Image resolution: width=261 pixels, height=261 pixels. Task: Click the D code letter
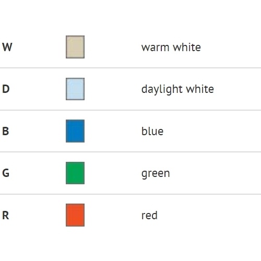coord(6,89)
